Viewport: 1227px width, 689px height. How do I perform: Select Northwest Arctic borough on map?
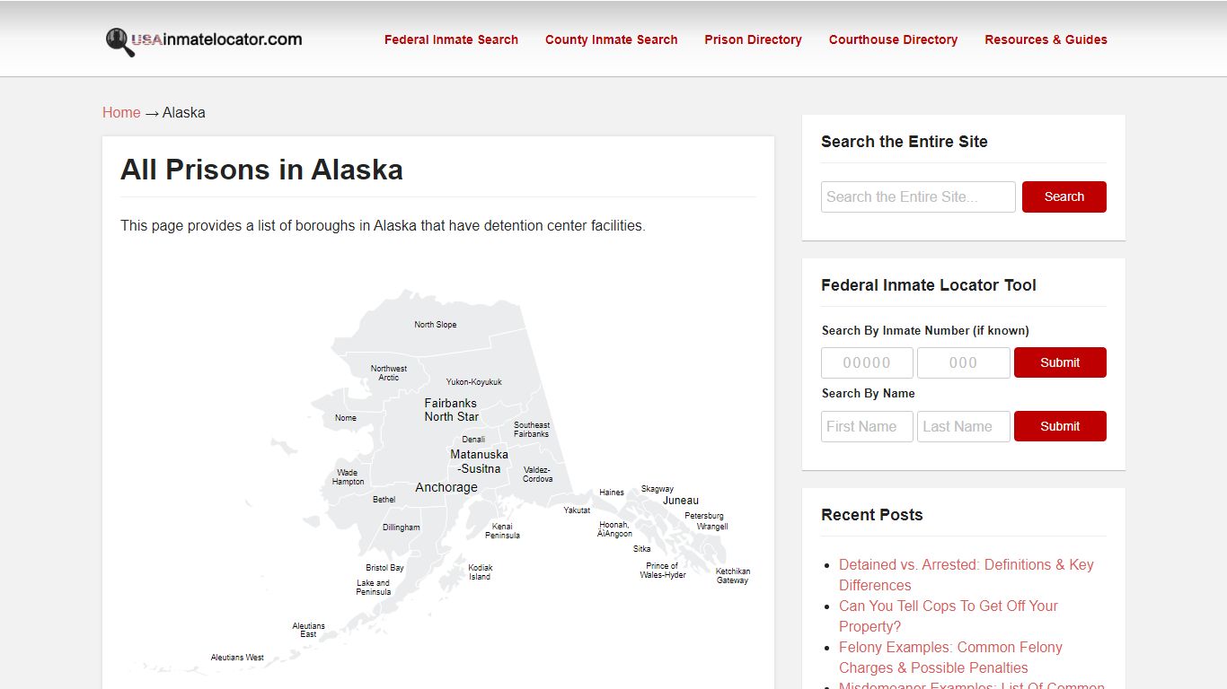click(x=389, y=373)
